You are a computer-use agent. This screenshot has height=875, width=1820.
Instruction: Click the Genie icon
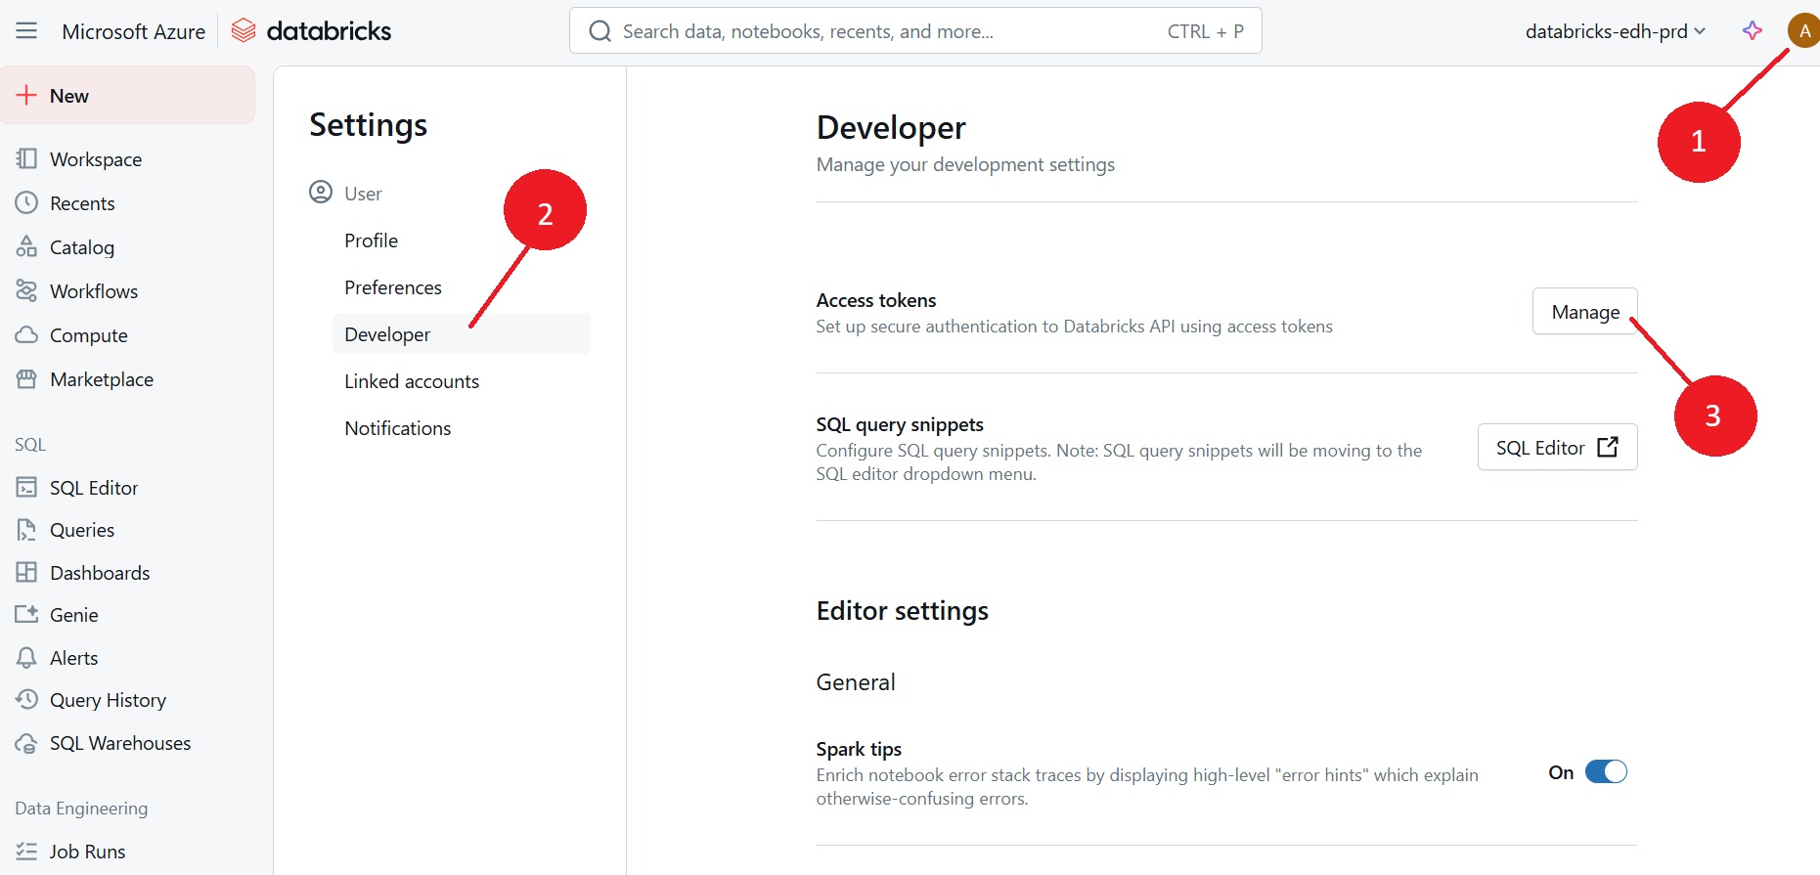(26, 615)
